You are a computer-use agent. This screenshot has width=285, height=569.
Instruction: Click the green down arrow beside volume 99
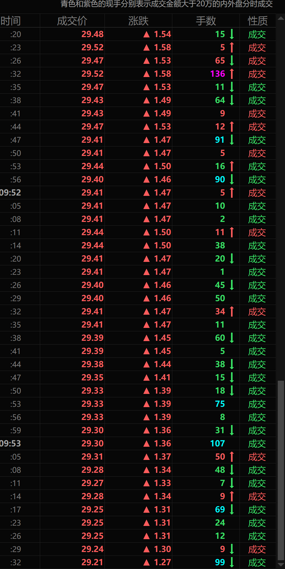[x=232, y=562]
